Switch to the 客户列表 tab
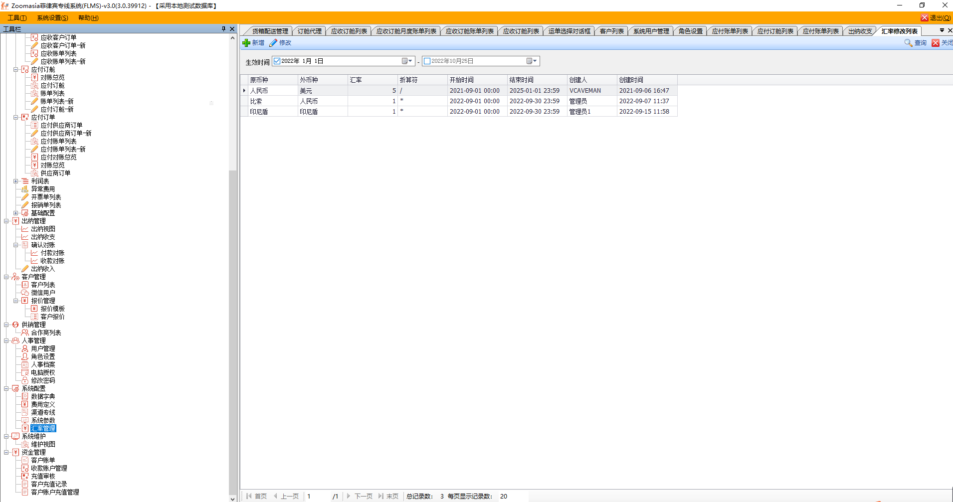This screenshot has width=953, height=502. 611,31
